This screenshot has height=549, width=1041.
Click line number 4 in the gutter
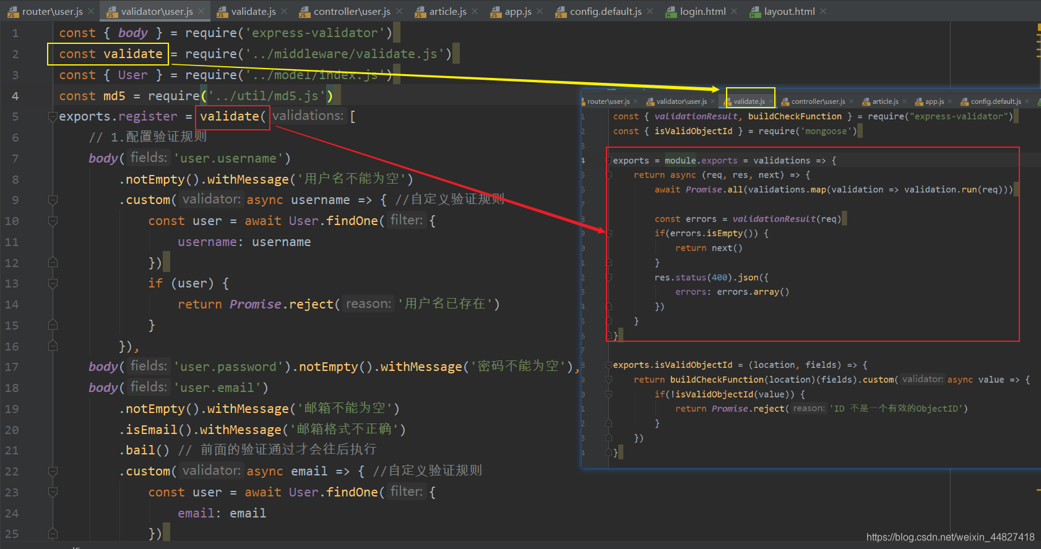(15, 96)
